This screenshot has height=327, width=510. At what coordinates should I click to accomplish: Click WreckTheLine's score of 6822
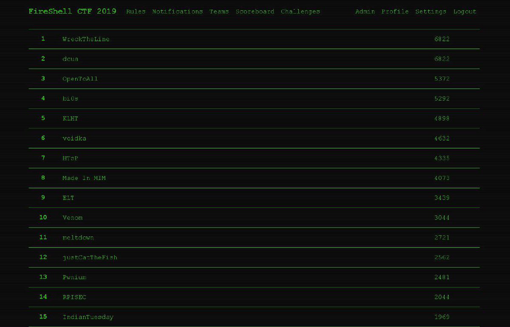(x=442, y=39)
